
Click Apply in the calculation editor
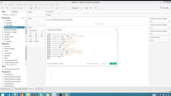[x=104, y=63]
